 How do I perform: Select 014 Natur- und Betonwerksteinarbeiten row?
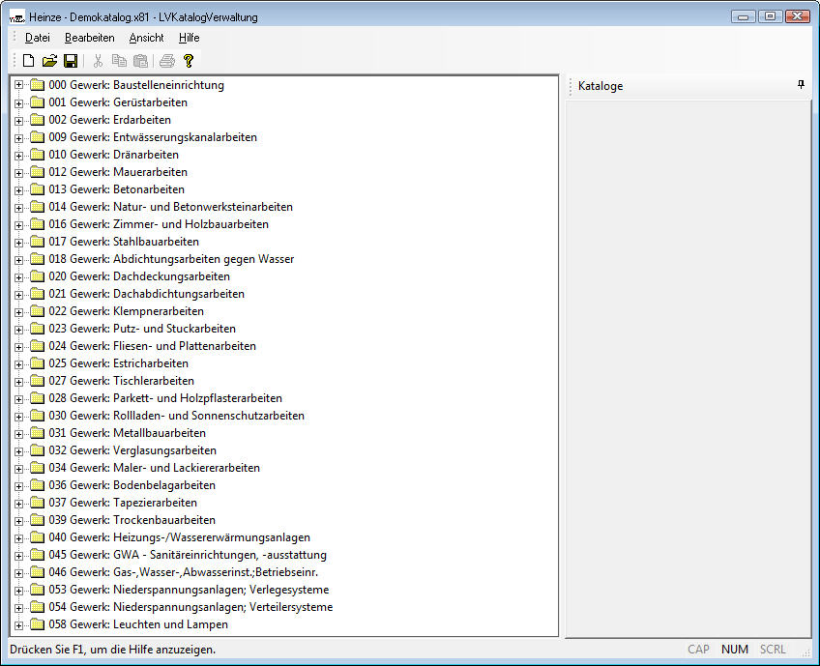(x=170, y=207)
